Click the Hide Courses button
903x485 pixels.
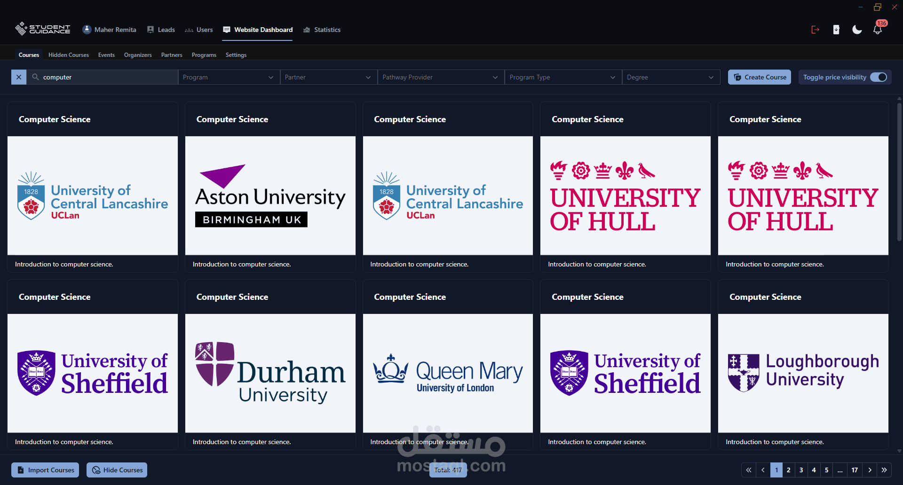(117, 470)
